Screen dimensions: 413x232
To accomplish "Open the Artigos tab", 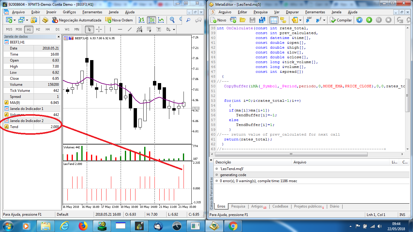I will point(259,206).
